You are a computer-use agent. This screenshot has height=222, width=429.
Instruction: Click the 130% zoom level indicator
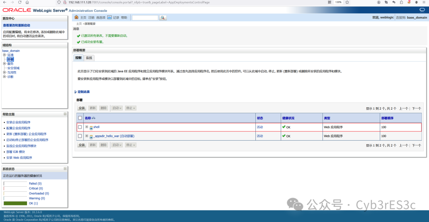tap(338, 2)
